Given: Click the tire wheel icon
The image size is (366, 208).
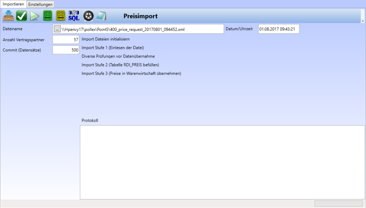Looking at the screenshot, I should [x=88, y=16].
